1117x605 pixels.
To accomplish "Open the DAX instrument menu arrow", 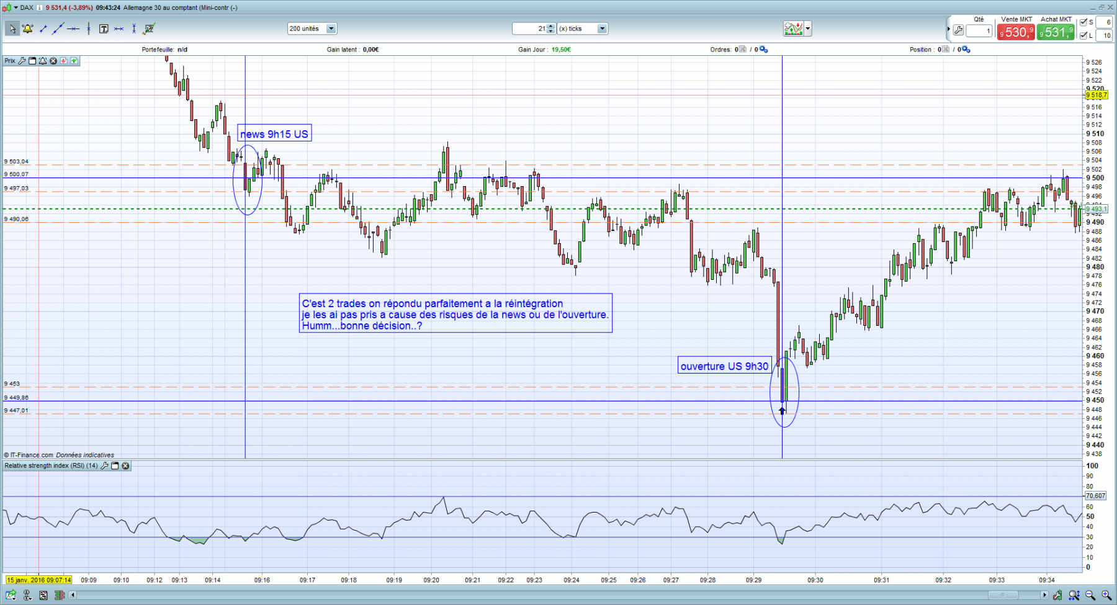I will pos(16,7).
